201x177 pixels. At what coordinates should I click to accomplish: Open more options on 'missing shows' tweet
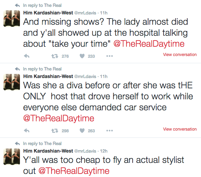[x=110, y=56]
